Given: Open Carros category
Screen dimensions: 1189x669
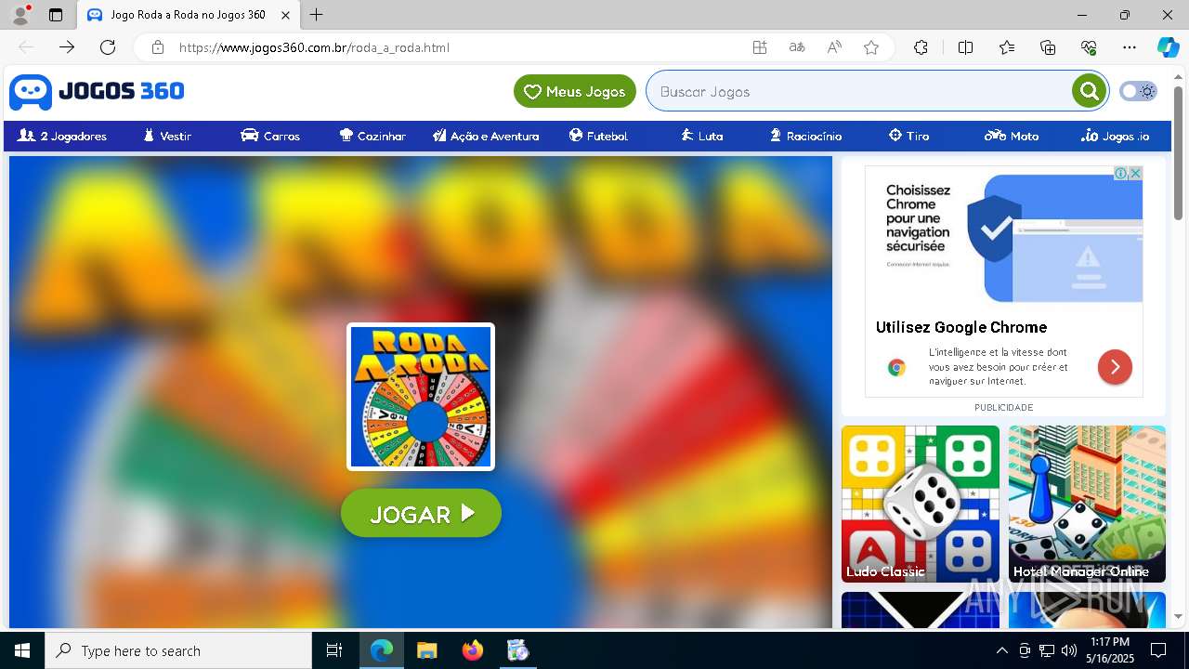Looking at the screenshot, I should click(270, 136).
